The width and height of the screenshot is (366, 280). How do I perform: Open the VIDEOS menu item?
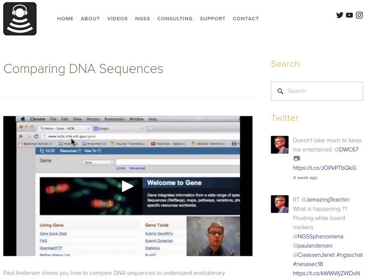(118, 19)
